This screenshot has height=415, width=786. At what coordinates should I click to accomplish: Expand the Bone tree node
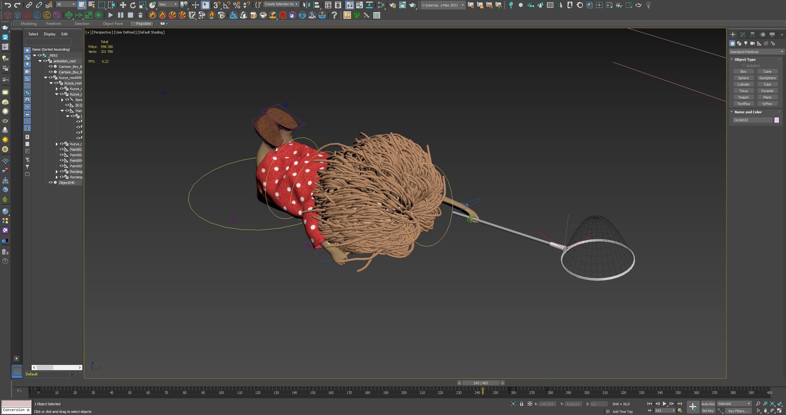pyautogui.click(x=62, y=99)
